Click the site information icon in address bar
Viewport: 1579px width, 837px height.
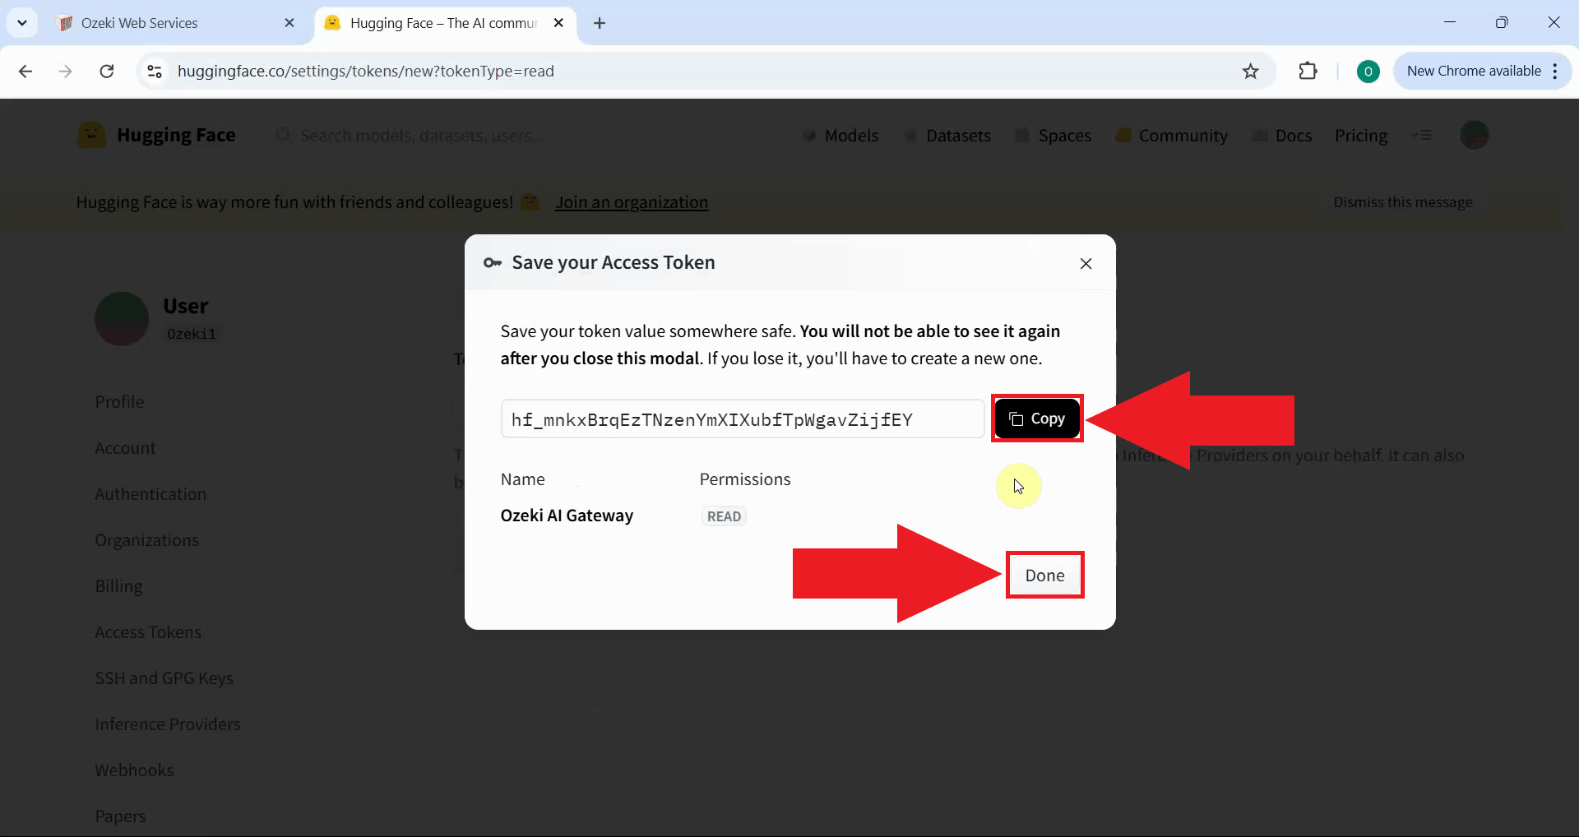pyautogui.click(x=154, y=71)
